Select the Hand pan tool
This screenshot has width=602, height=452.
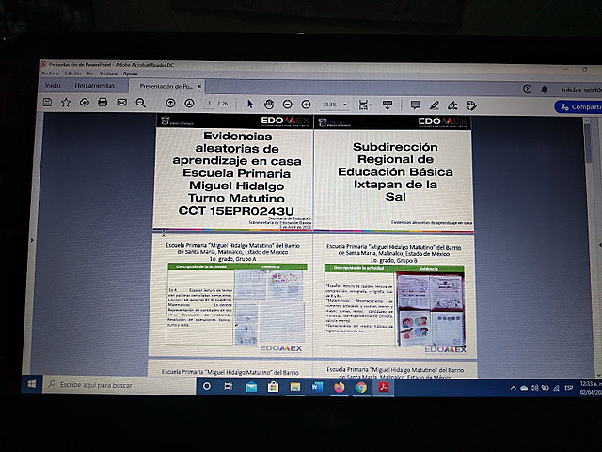click(x=269, y=104)
